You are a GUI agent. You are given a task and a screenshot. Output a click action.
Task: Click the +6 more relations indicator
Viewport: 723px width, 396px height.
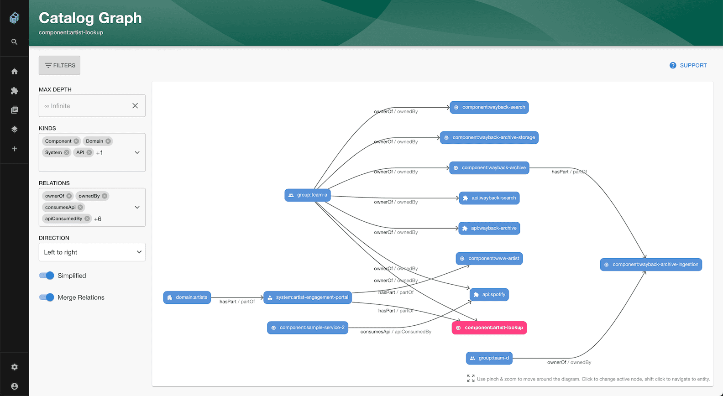pyautogui.click(x=98, y=219)
